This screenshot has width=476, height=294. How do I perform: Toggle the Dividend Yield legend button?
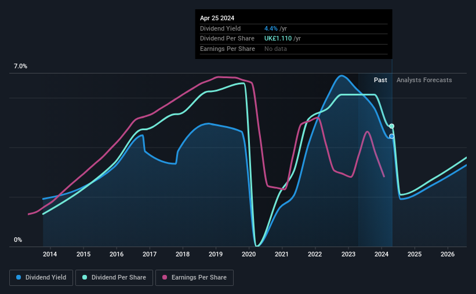pyautogui.click(x=41, y=278)
